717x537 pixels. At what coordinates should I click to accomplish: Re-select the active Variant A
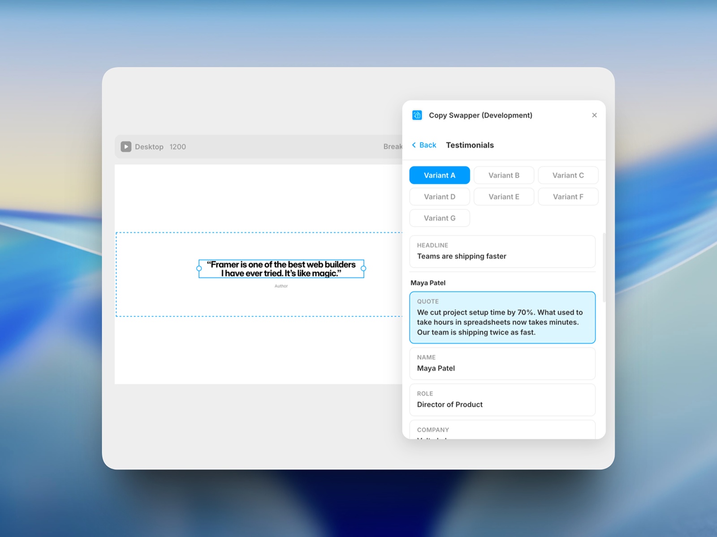click(x=439, y=175)
